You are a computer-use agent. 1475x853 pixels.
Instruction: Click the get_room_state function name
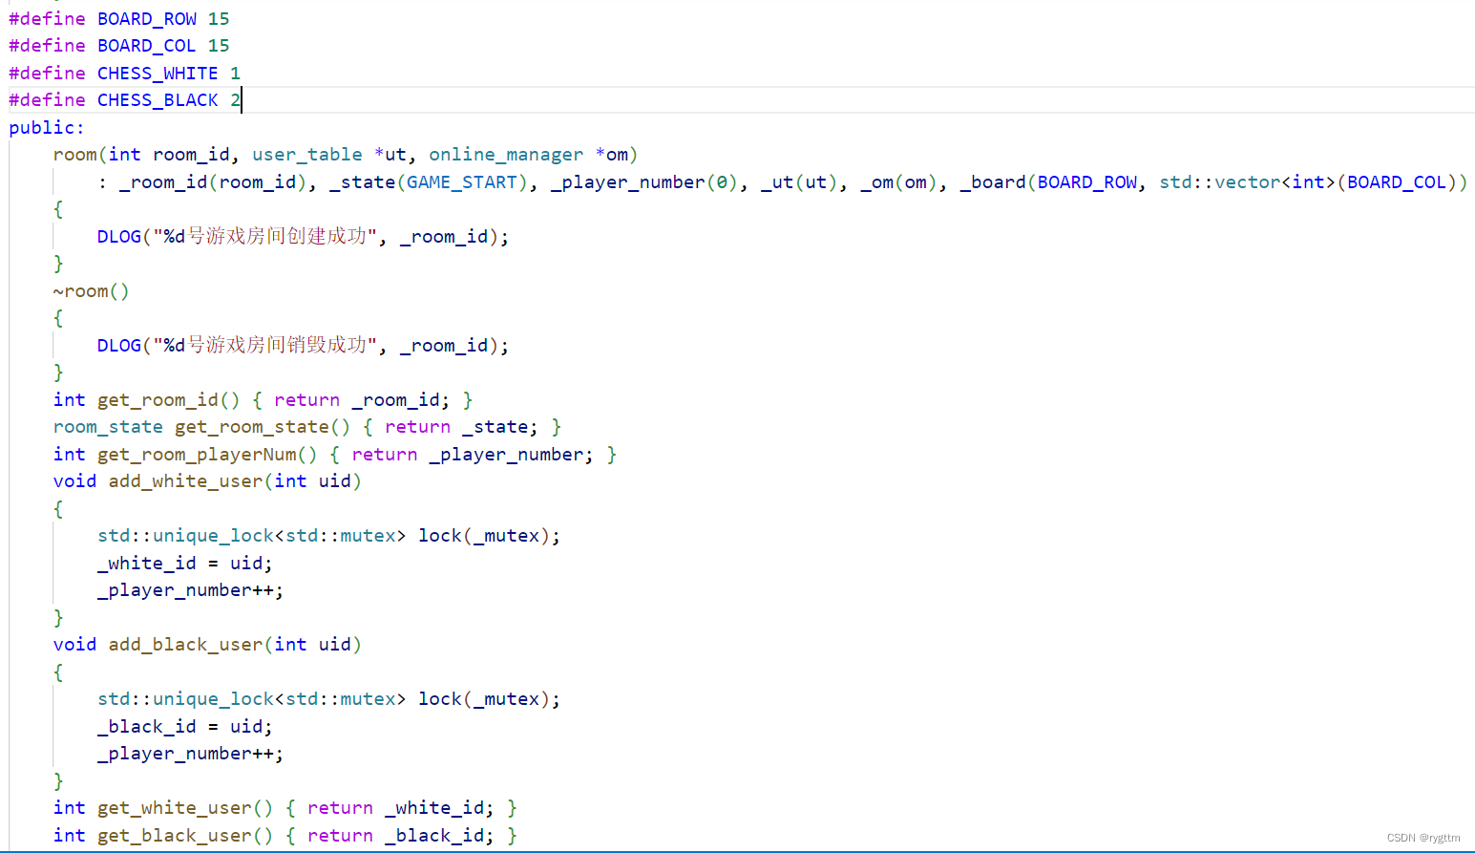pyautogui.click(x=252, y=426)
